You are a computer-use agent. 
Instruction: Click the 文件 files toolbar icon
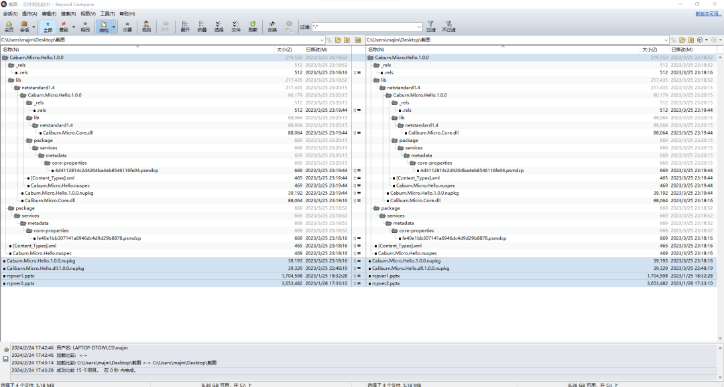[x=235, y=26]
